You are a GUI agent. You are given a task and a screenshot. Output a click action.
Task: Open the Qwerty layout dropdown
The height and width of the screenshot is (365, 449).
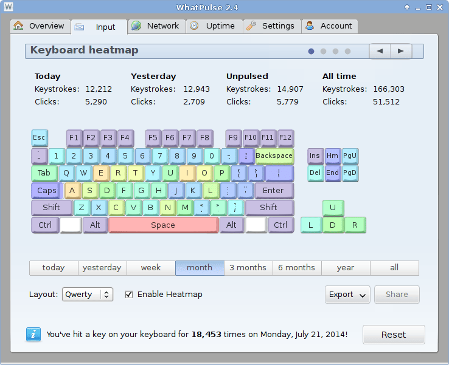[x=88, y=295]
